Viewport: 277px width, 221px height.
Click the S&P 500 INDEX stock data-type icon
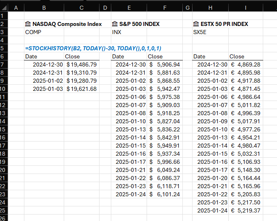pyautogui.click(x=115, y=24)
